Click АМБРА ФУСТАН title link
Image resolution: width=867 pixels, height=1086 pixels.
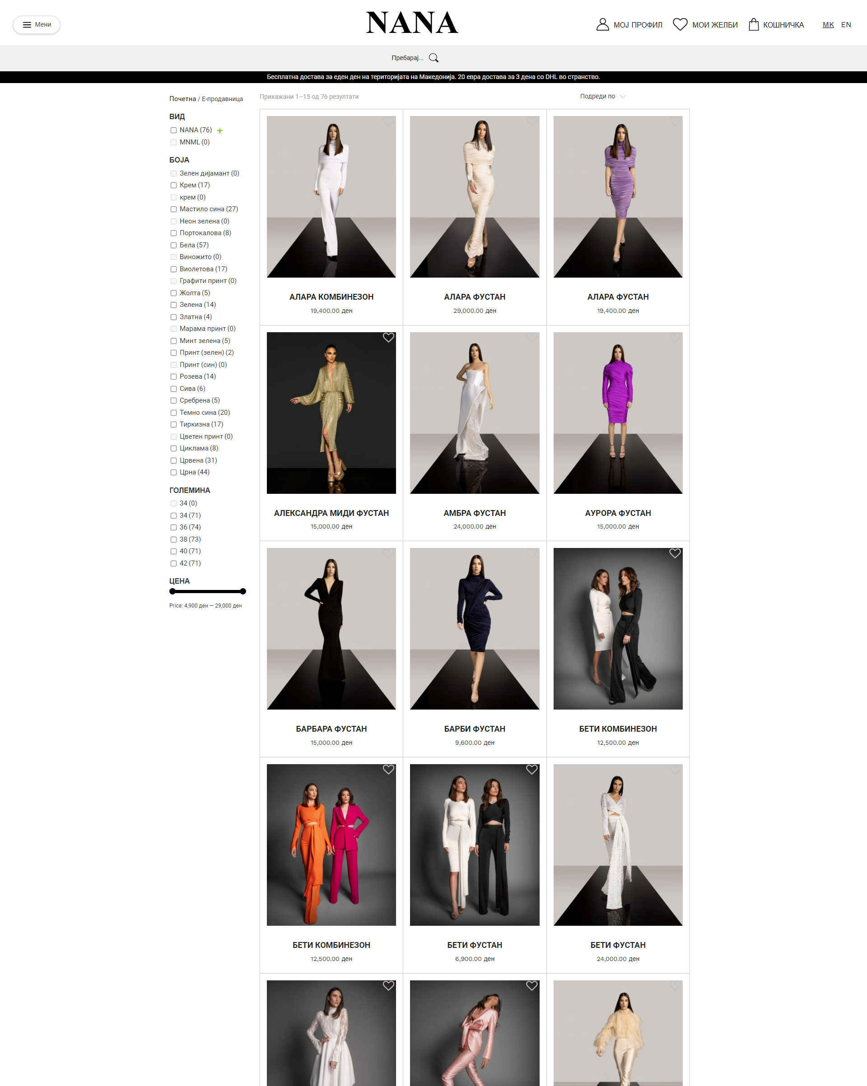point(474,513)
